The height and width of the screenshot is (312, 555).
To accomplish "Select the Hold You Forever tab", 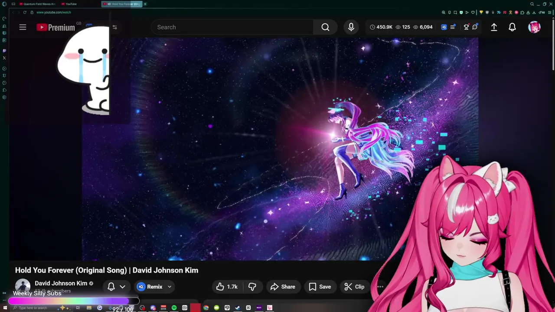I will 122,4.
